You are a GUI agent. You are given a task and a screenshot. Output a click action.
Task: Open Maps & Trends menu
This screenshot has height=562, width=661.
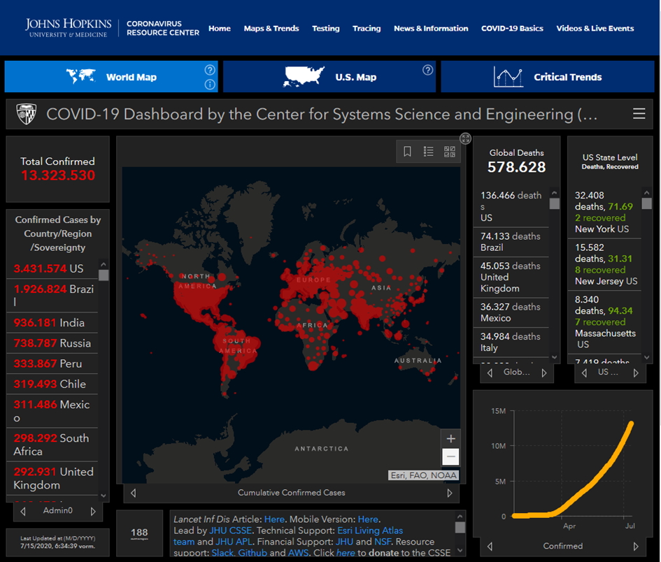pos(271,28)
